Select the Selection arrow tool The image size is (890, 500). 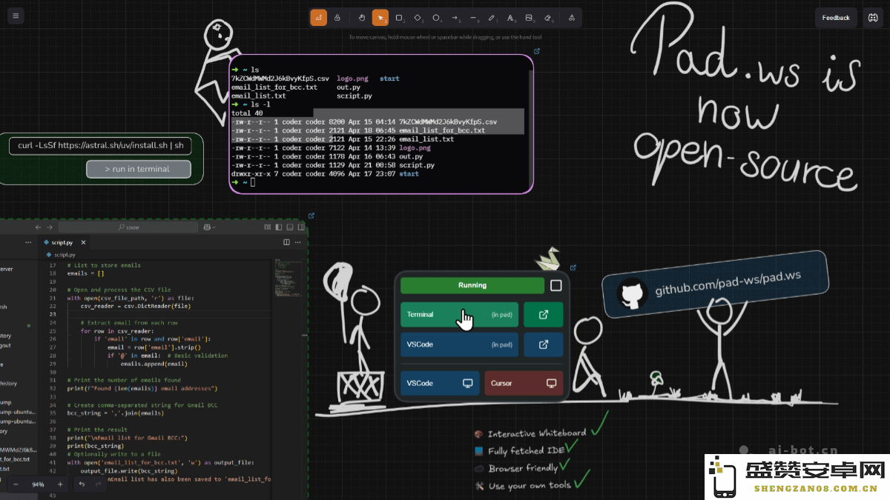(380, 17)
